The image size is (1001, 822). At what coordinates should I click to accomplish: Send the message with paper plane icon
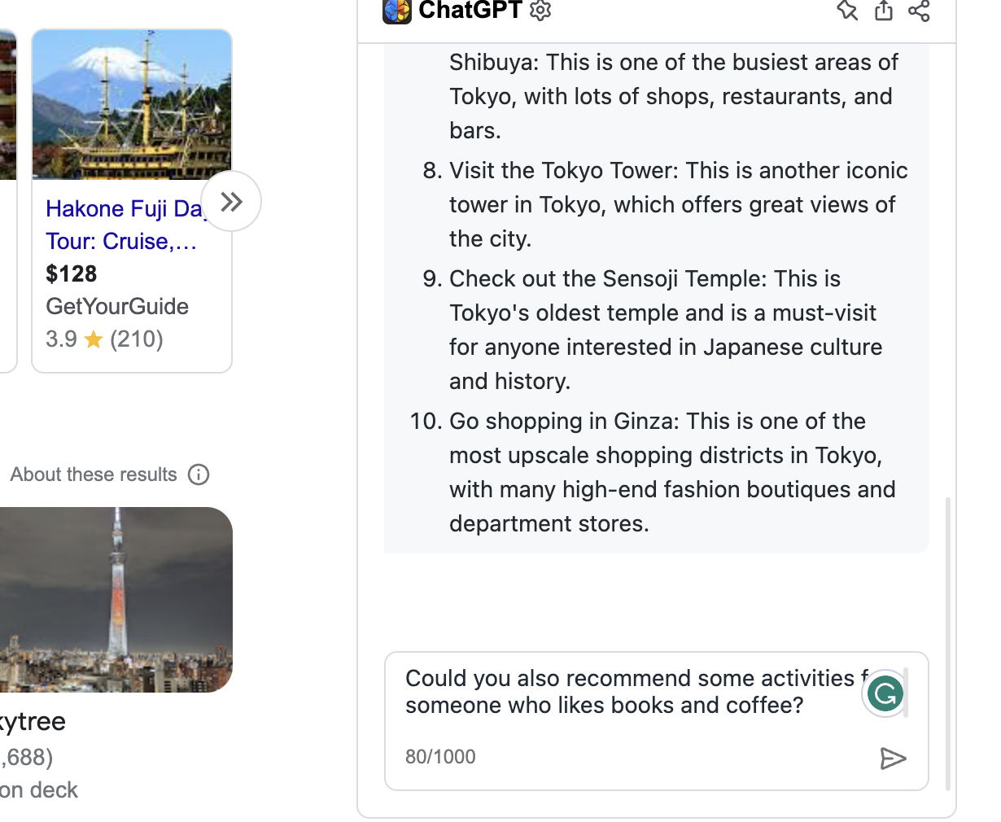pos(893,759)
